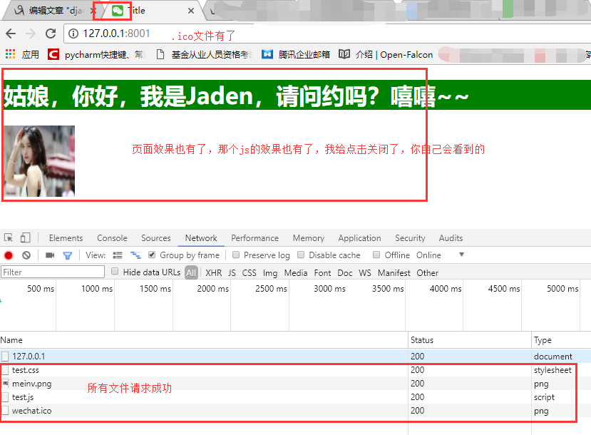
Task: Open the Console tab in DevTools
Action: [112, 238]
